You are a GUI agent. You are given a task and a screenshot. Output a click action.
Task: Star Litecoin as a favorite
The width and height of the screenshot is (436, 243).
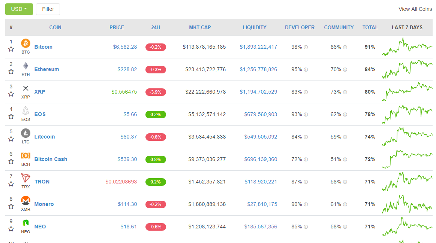tap(11, 139)
